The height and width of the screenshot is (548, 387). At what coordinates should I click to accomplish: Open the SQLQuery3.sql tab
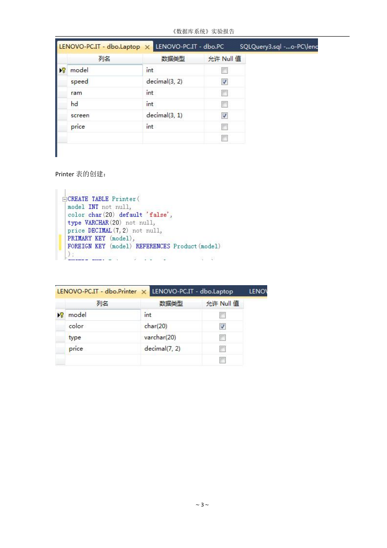click(x=279, y=46)
